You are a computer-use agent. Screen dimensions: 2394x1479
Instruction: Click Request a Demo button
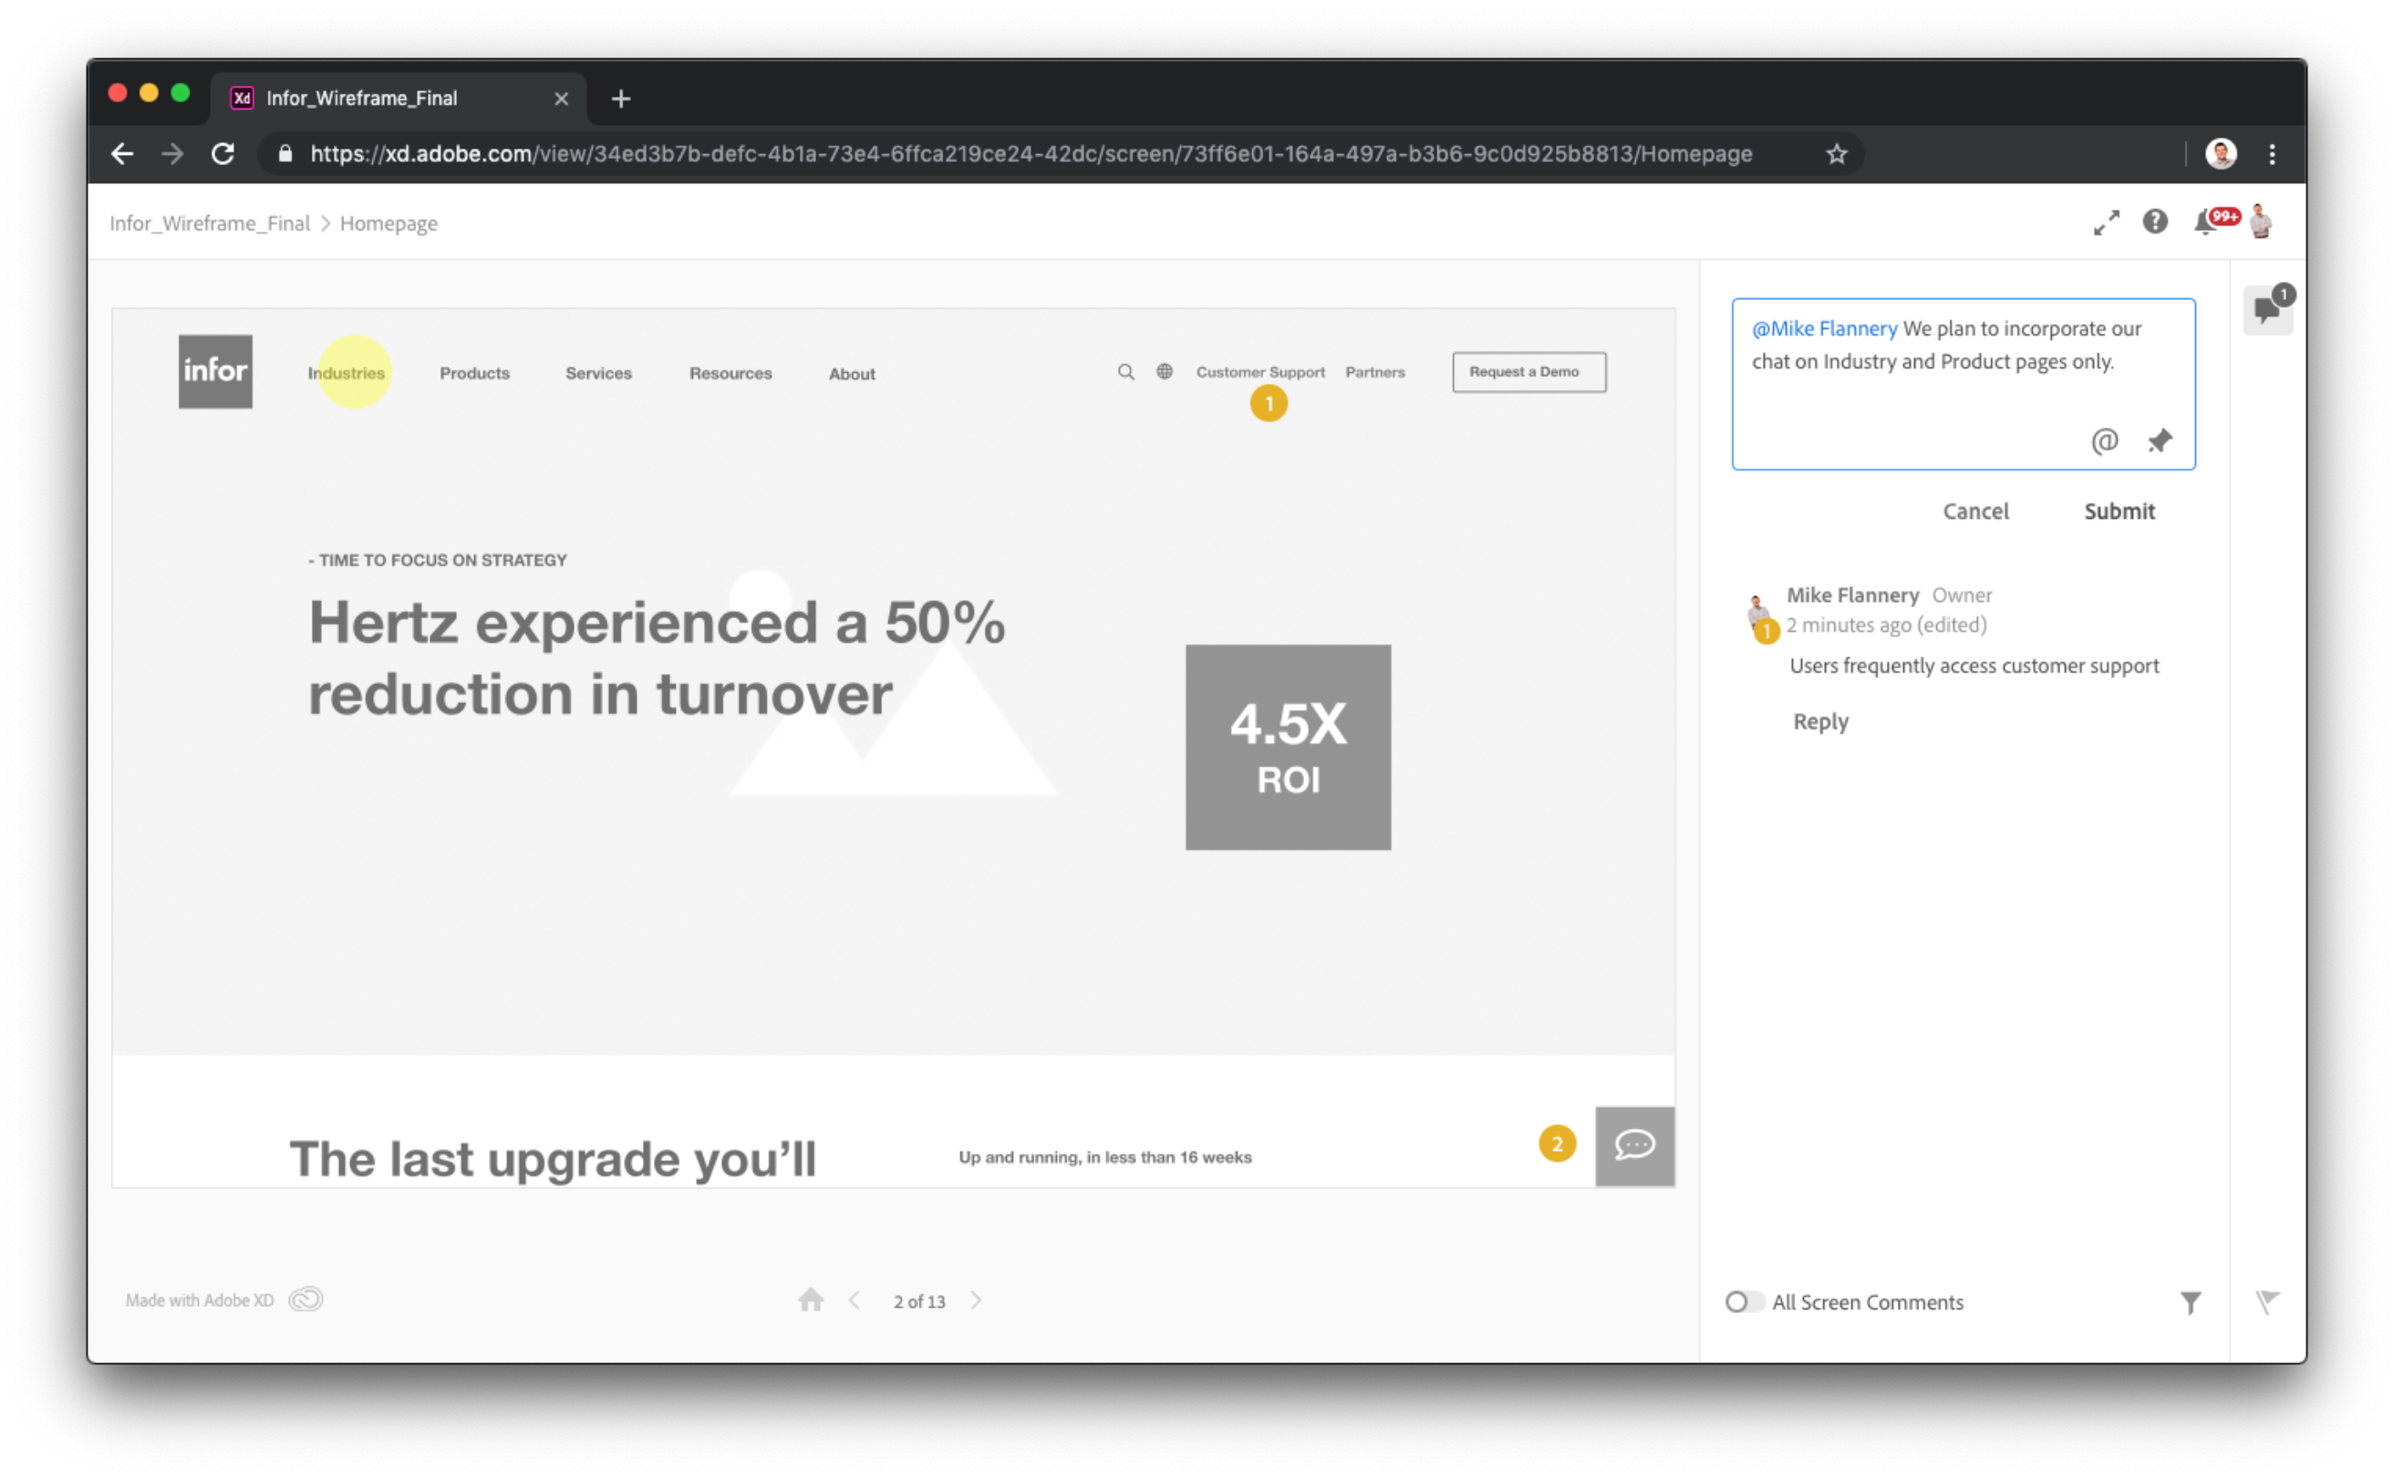[1529, 372]
